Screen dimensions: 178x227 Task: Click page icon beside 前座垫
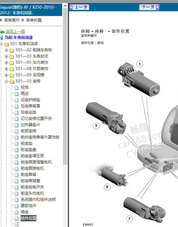click(17, 144)
